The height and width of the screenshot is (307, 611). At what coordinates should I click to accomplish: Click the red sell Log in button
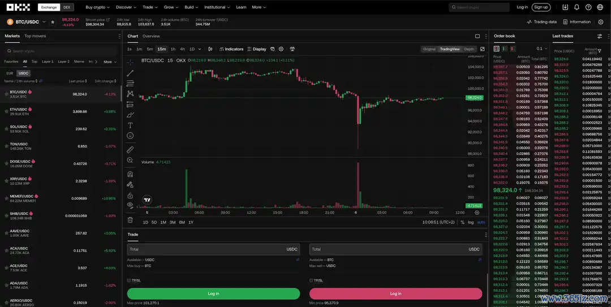point(395,293)
